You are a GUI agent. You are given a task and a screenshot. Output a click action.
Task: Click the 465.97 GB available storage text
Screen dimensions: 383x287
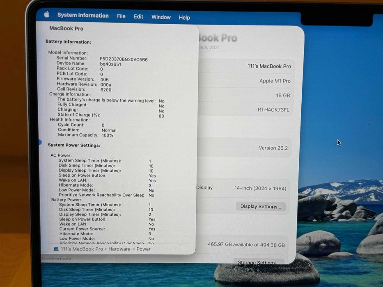pyautogui.click(x=246, y=245)
